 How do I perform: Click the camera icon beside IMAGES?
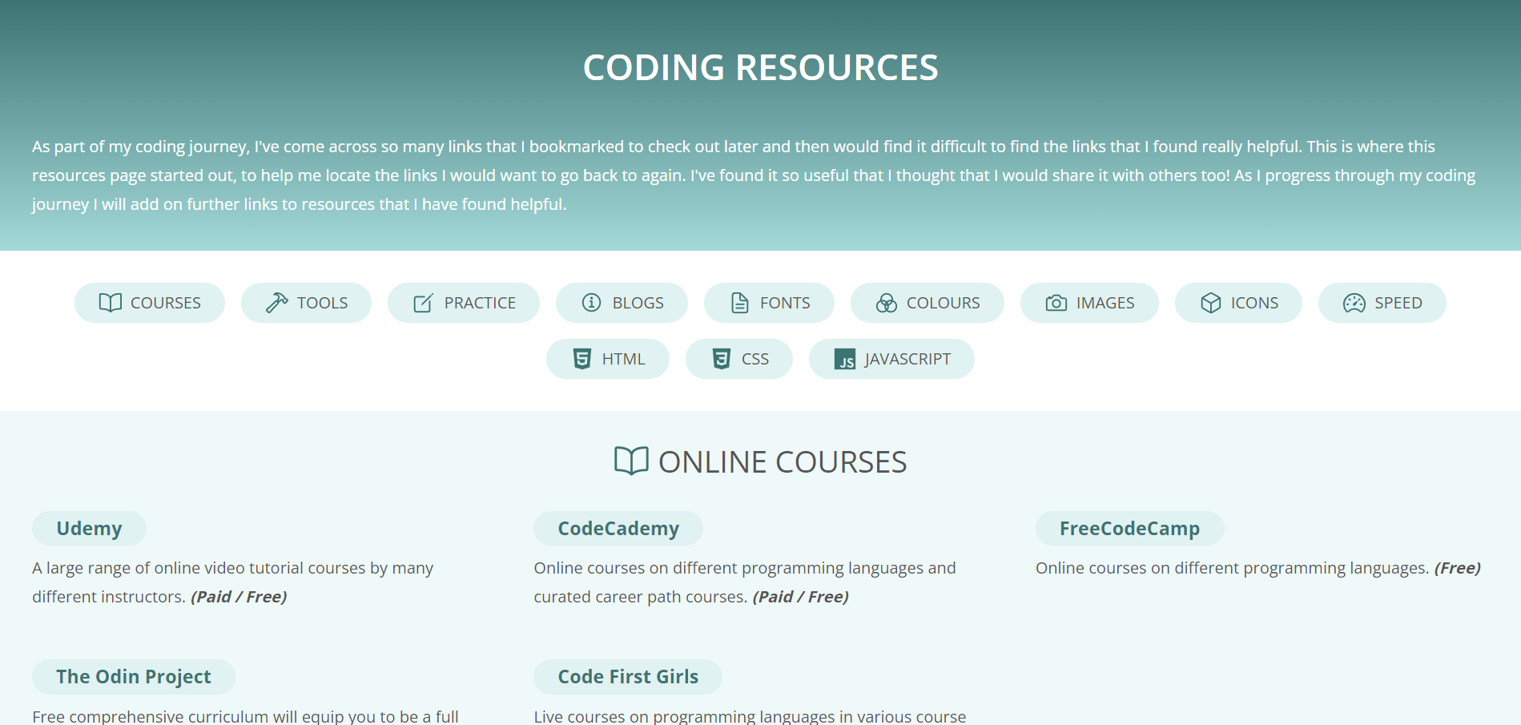1056,303
